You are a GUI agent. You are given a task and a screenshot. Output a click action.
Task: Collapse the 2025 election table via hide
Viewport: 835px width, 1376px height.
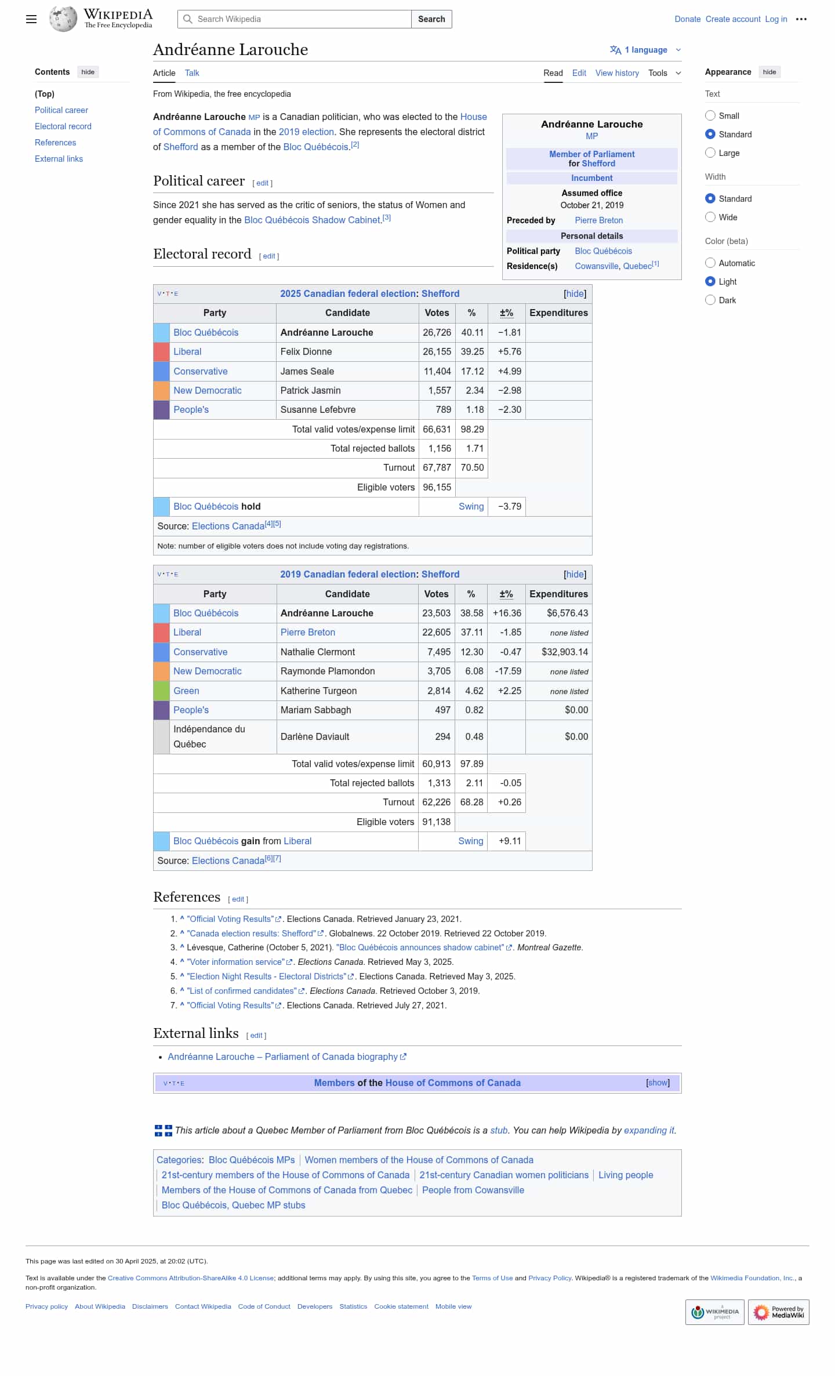(575, 294)
